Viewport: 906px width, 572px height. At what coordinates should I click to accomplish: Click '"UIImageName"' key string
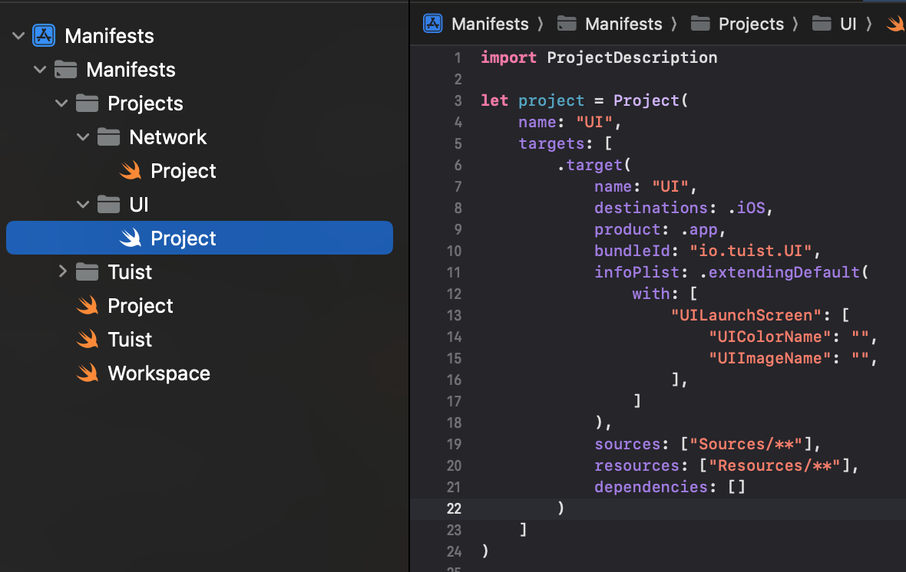769,358
